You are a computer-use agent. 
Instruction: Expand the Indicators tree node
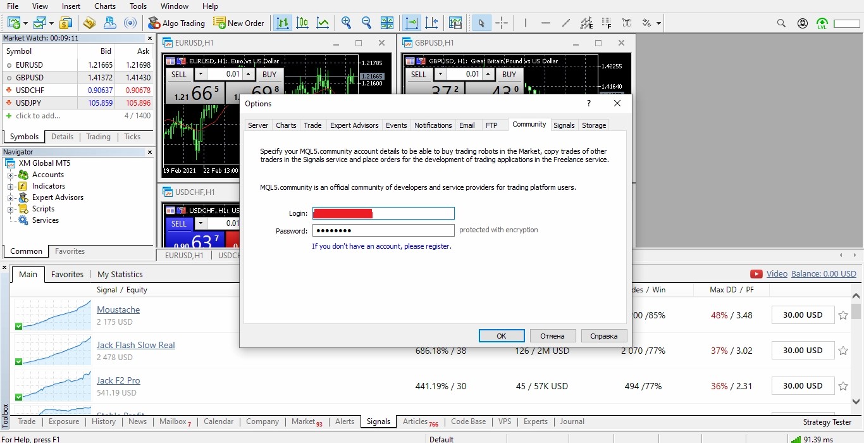[10, 187]
